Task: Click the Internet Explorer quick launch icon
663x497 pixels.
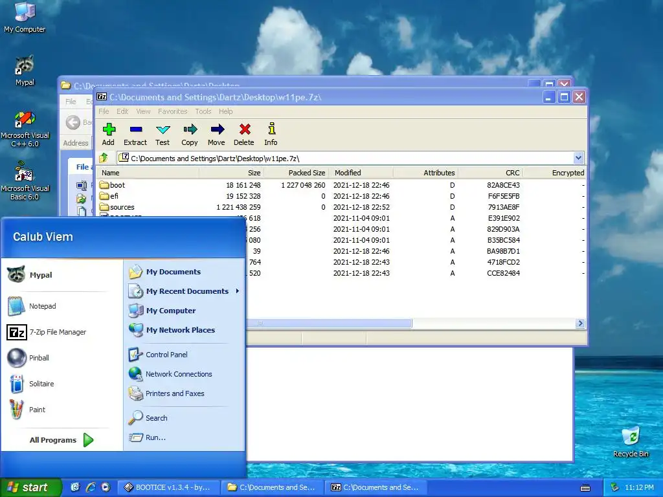Action: coord(90,487)
